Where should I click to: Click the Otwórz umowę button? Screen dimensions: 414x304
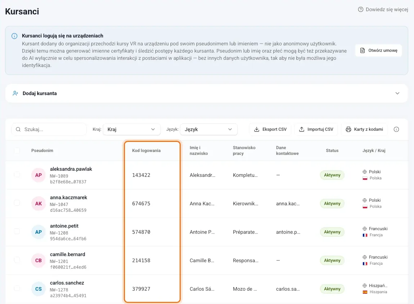379,50
